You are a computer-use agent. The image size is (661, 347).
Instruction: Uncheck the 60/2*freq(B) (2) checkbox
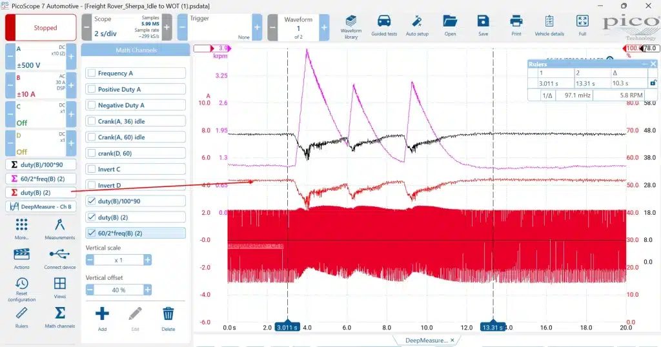[92, 233]
